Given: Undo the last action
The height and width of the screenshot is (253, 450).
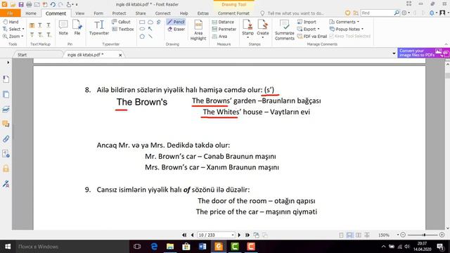Looking at the screenshot, I should (x=53, y=5).
